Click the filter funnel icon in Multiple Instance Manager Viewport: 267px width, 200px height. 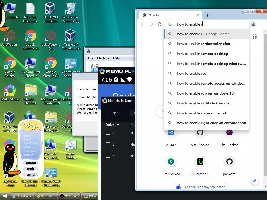pos(115,113)
